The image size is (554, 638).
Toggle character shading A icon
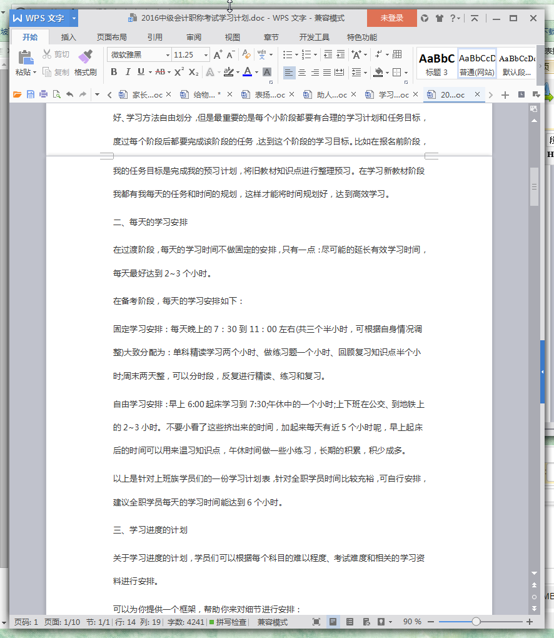point(267,72)
